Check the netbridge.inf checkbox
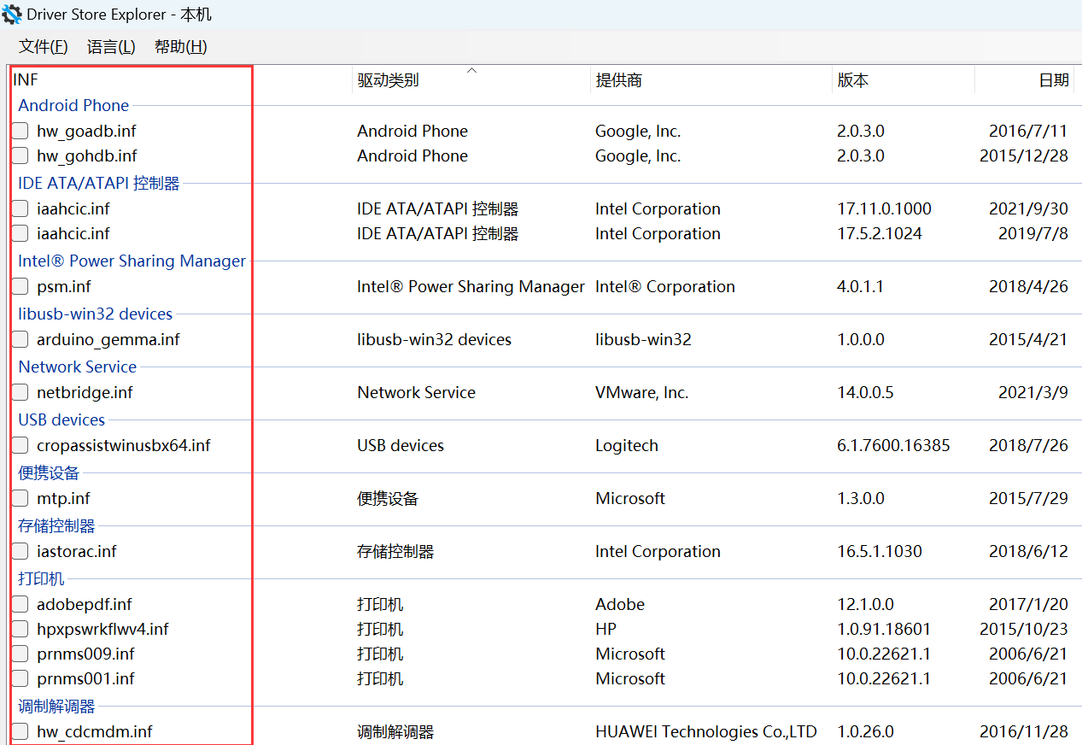This screenshot has height=745, width=1082. [x=20, y=393]
